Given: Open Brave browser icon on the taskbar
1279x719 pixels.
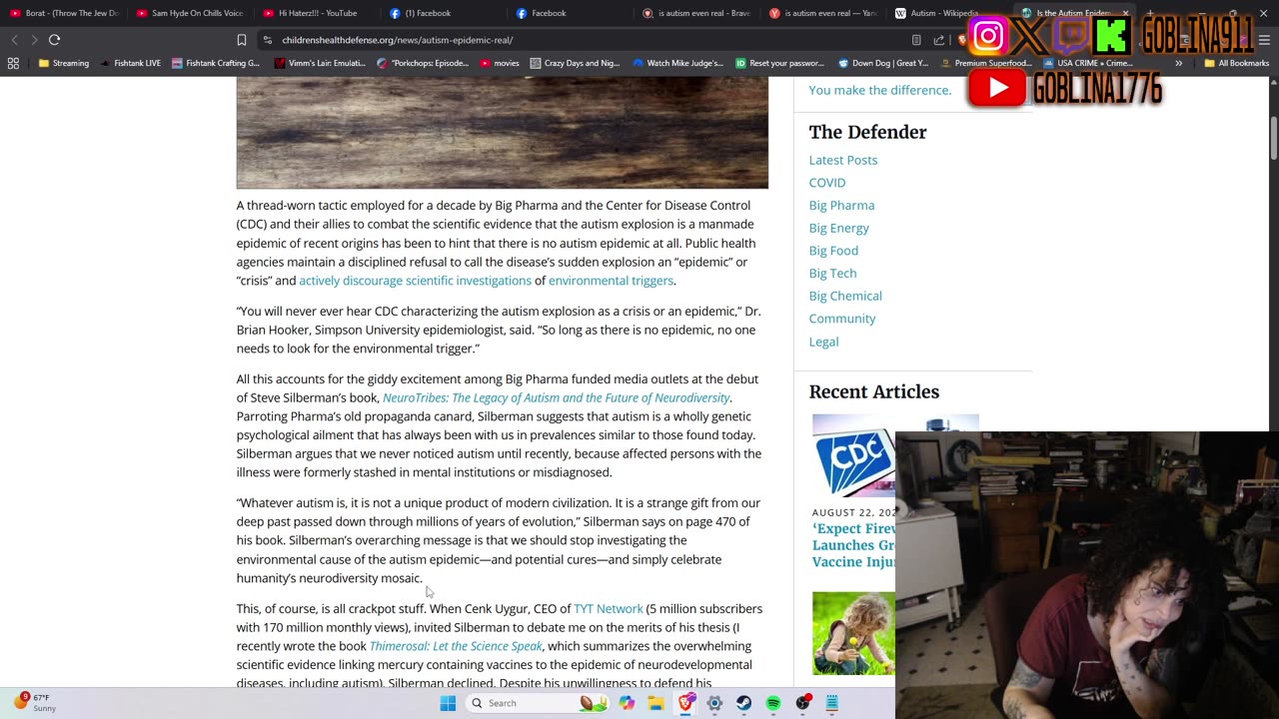Looking at the screenshot, I should tap(685, 703).
